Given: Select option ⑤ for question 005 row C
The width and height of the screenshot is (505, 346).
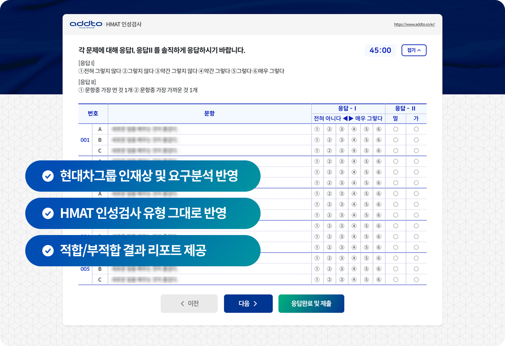Looking at the screenshot, I should pyautogui.click(x=366, y=280).
